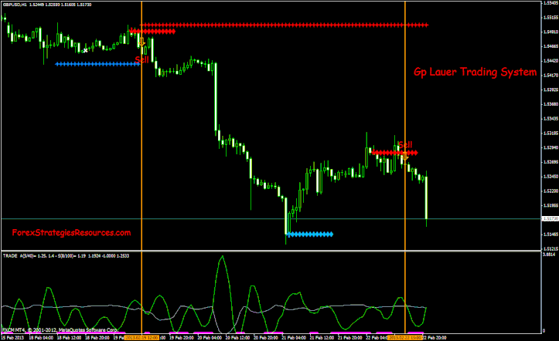Click price axis label 1.53435
This screenshot has height=341, width=559.
(551, 118)
